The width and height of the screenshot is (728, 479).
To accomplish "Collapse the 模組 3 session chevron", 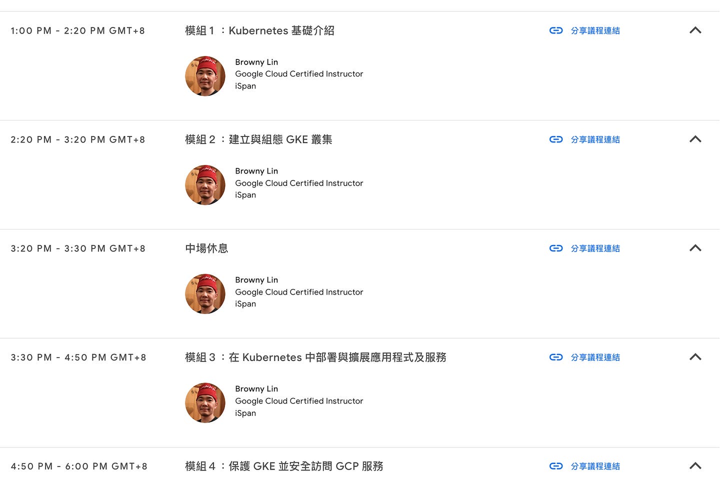I will tap(695, 357).
